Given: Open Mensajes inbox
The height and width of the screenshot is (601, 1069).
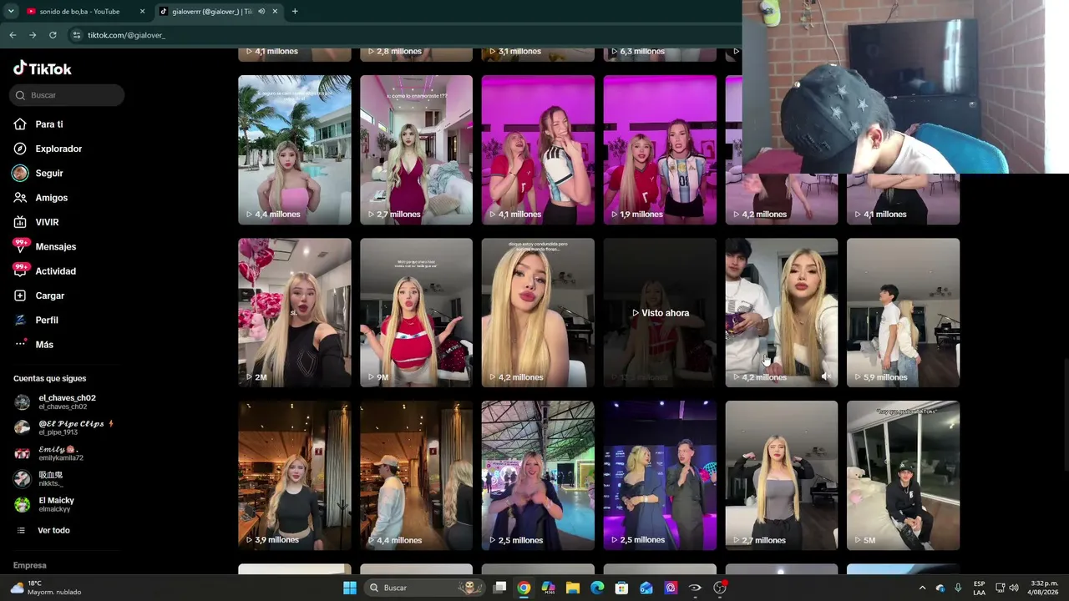Looking at the screenshot, I should (x=45, y=246).
